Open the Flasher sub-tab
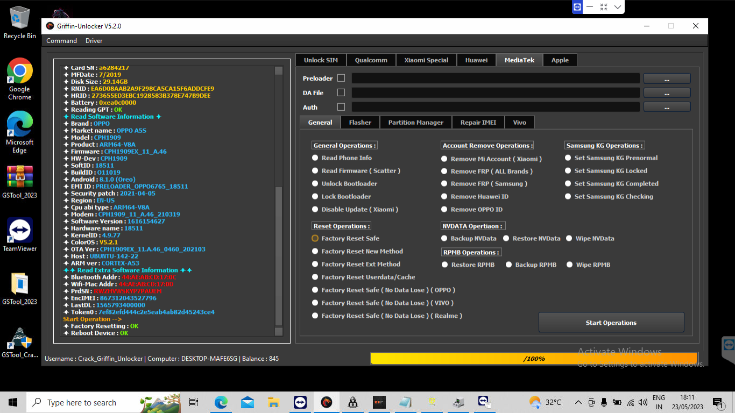The image size is (735, 413). (x=360, y=123)
